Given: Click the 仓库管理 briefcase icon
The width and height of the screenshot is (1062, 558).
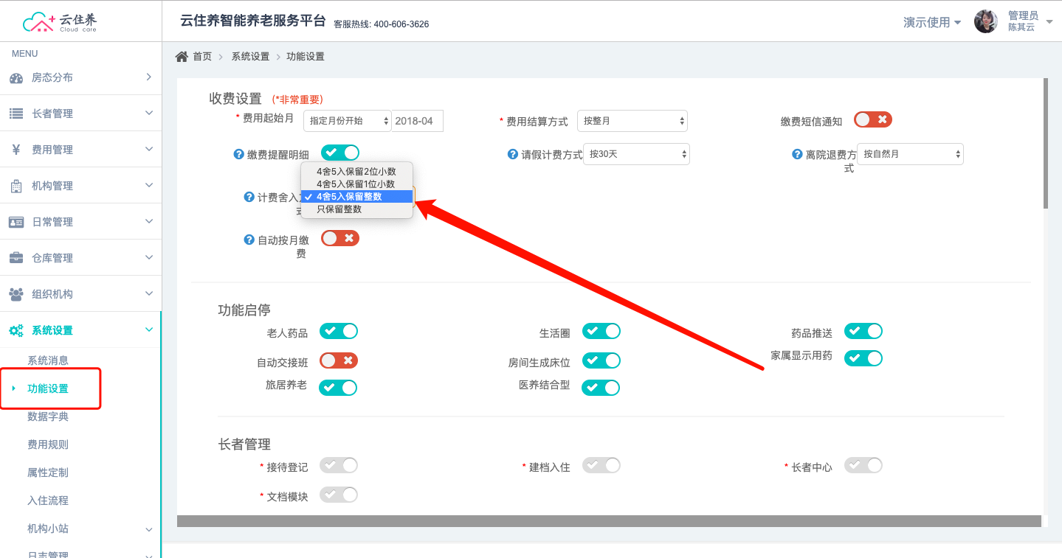Looking at the screenshot, I should tap(15, 258).
